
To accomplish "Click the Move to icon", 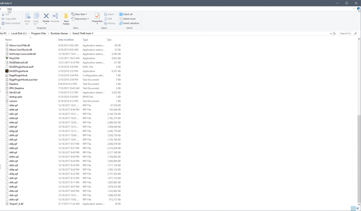I will [x=27, y=16].
